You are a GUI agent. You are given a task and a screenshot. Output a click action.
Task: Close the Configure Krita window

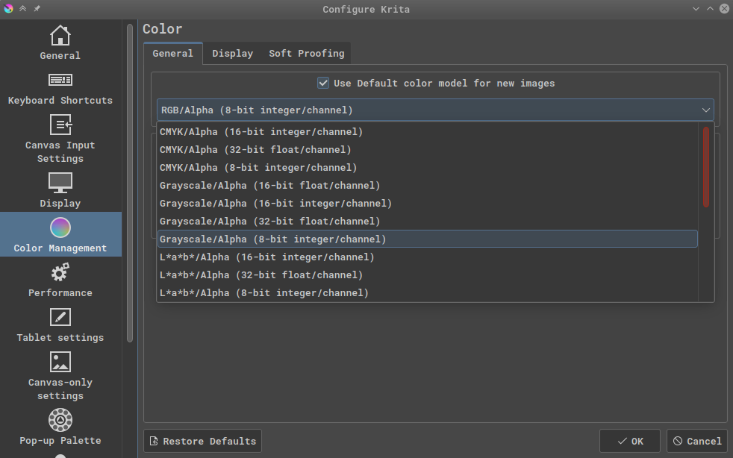pyautogui.click(x=724, y=9)
